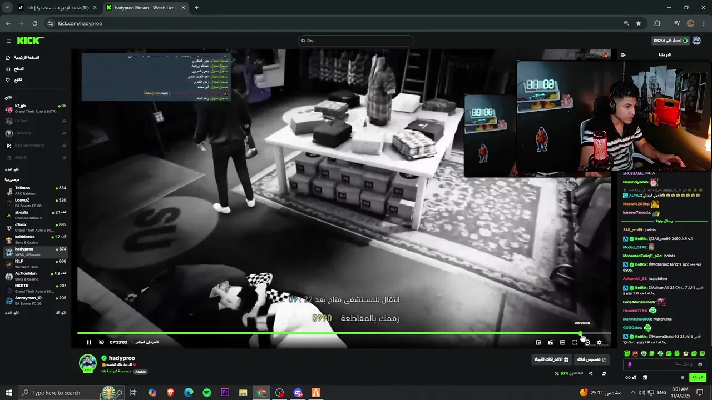This screenshot has height=400, width=712.
Task: Open the k7_gh channel in the sidebar
Action: pos(36,108)
